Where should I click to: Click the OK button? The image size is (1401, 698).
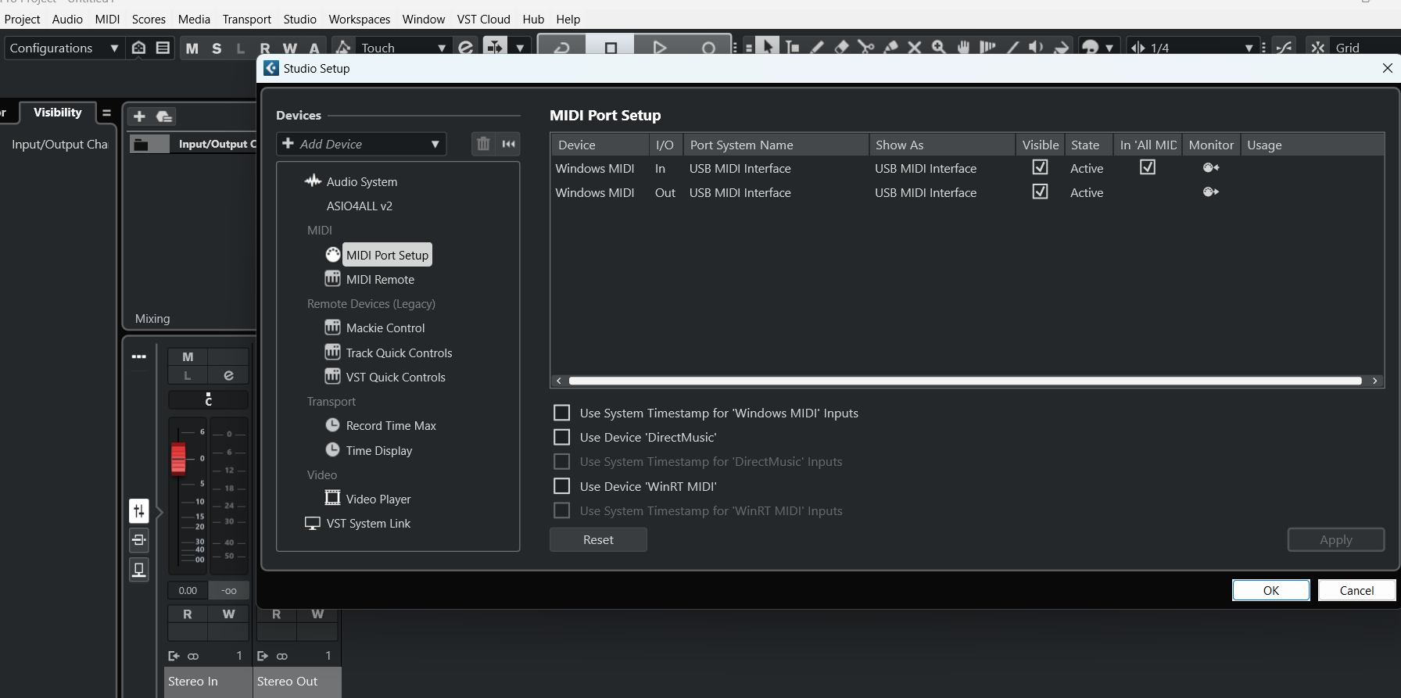[x=1271, y=590]
